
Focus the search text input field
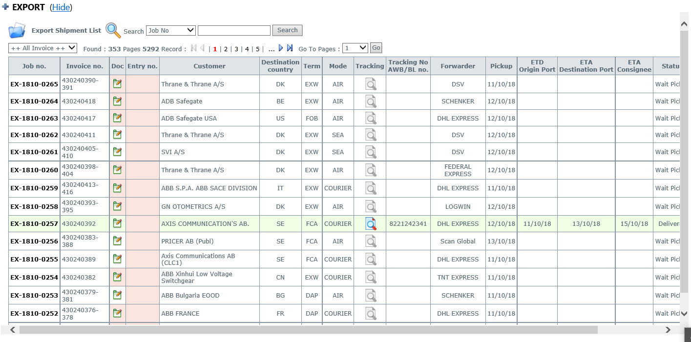(x=234, y=30)
